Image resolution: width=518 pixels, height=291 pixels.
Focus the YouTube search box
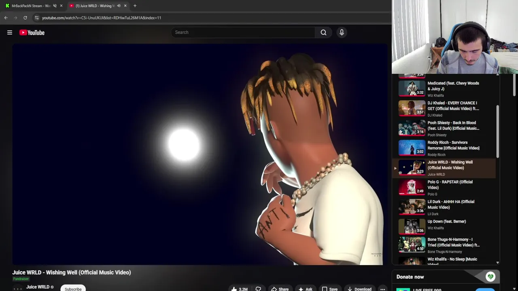pos(243,32)
